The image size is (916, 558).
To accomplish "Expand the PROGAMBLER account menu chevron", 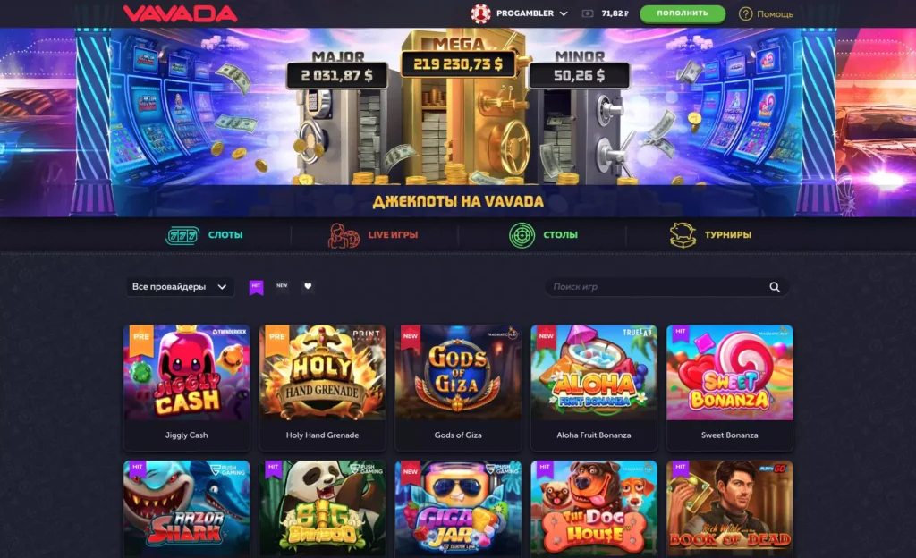I will tap(564, 13).
